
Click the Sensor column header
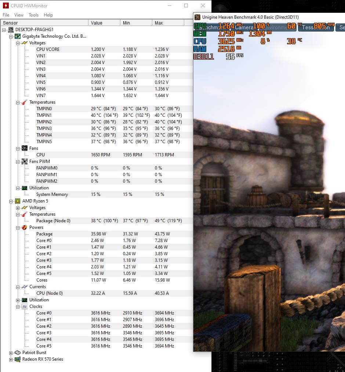click(x=44, y=23)
